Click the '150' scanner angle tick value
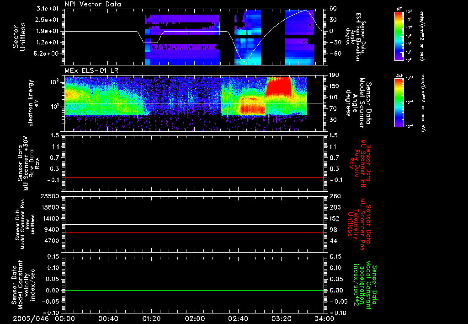468x324 pixels. (334, 86)
